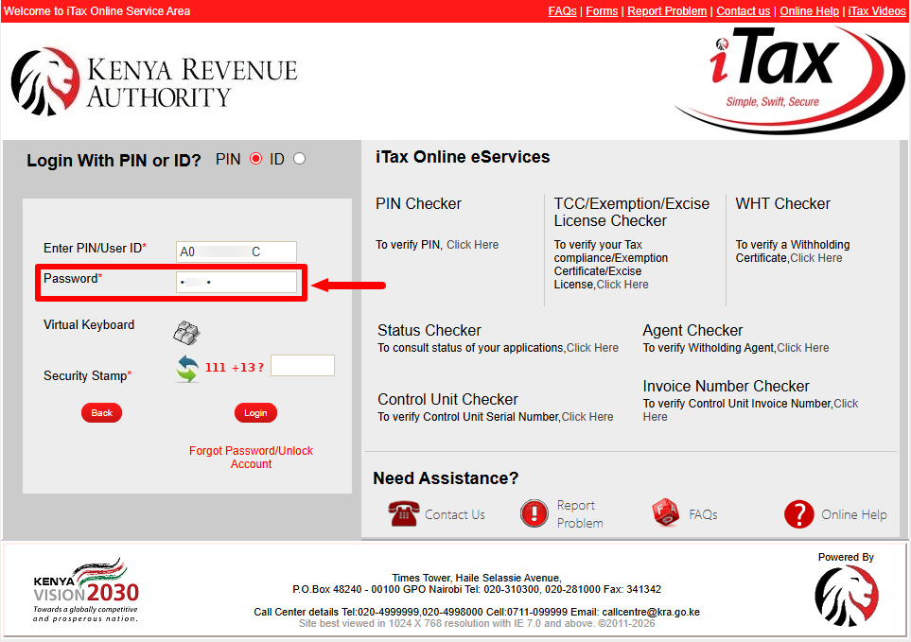Screen dimensions: 911x642
Task: Open Forgot Password/Unlock Account link
Action: tap(251, 458)
